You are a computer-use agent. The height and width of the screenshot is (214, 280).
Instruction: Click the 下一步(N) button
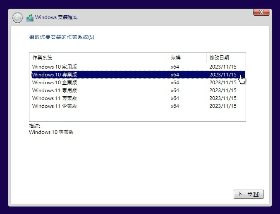[249, 194]
